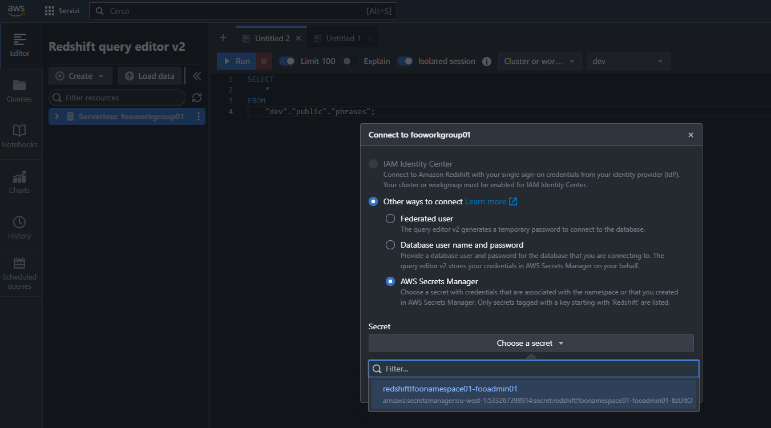
Task: Open the Create dropdown
Action: 80,76
